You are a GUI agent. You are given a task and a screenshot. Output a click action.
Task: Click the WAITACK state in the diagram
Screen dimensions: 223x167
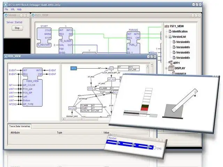tap(72, 108)
